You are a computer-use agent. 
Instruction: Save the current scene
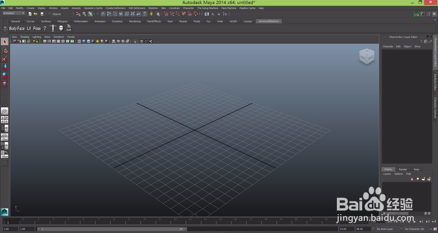click(x=42, y=14)
